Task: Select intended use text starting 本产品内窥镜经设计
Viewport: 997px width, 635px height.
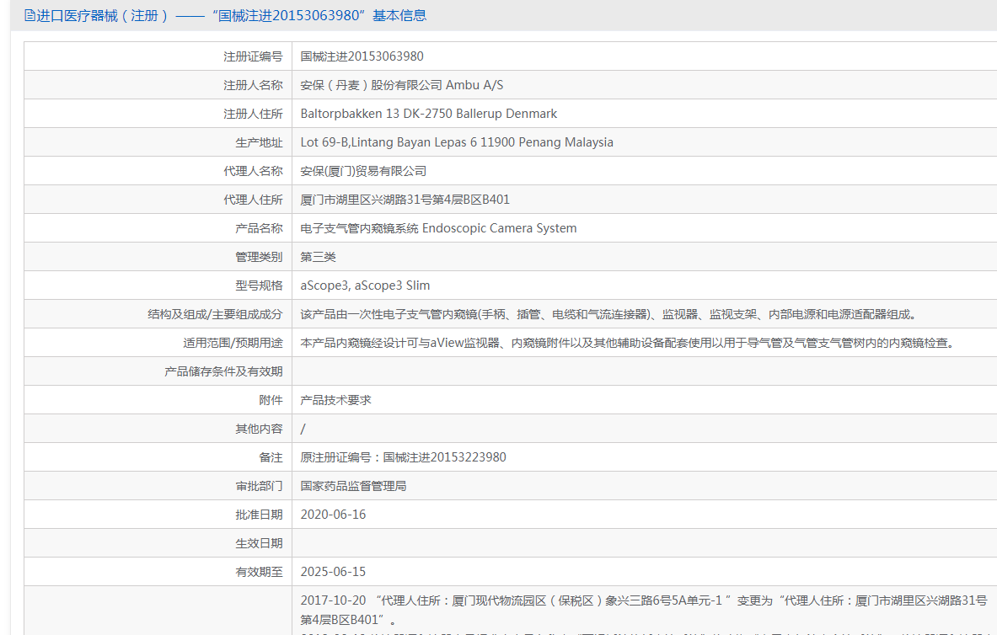Action: tap(629, 343)
